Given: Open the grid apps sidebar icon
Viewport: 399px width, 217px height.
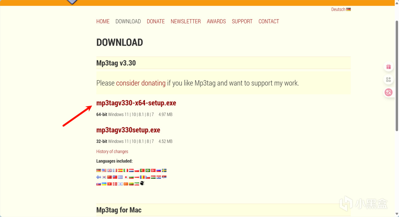Looking at the screenshot, I should [388, 80].
